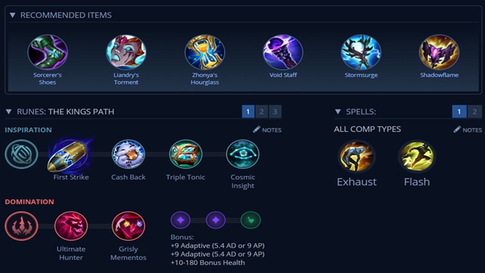The image size is (485, 273).
Task: Click the Stormsurge item icon
Action: (x=361, y=52)
